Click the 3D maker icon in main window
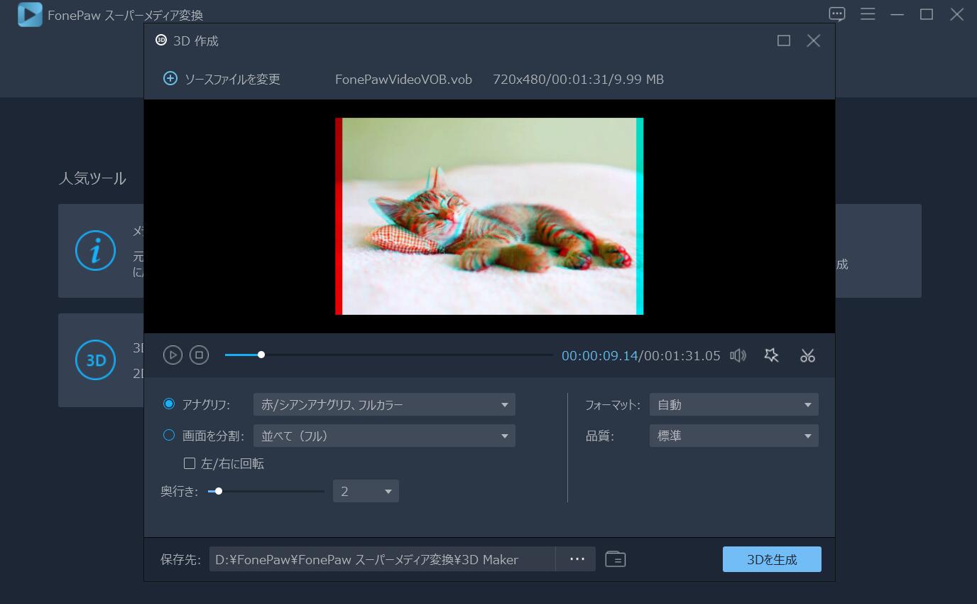 (96, 360)
